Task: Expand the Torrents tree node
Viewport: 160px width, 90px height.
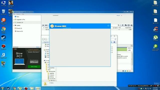Action: click(x=14, y=22)
